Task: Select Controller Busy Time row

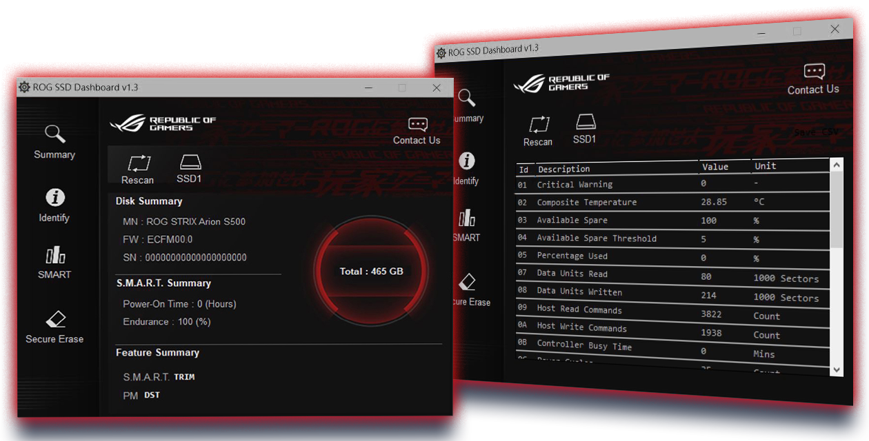Action: 672,349
